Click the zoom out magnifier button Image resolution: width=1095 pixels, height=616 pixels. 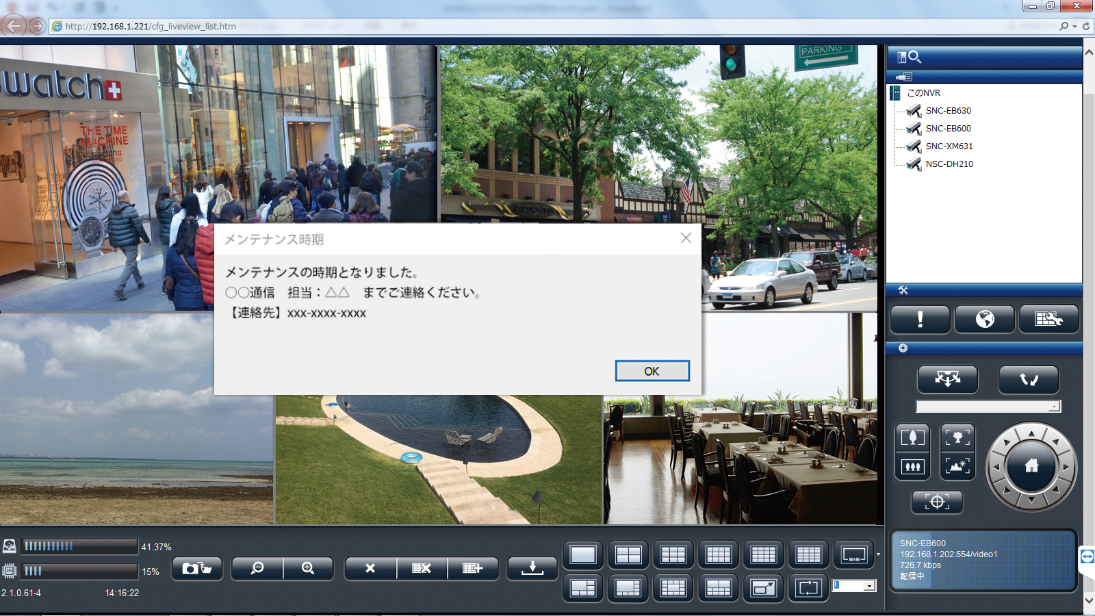point(257,568)
